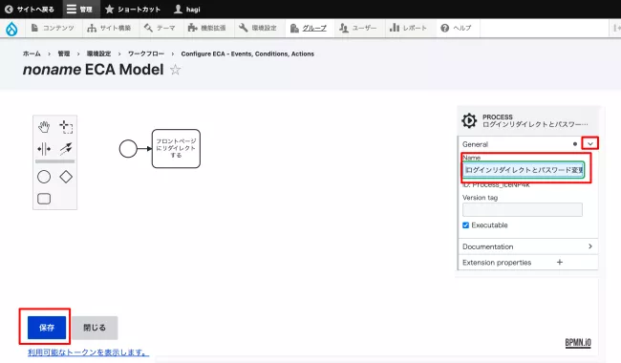Screen dimensions: 621x363
Task: Select the フロントページにリダイレクトする task
Action: [176, 148]
